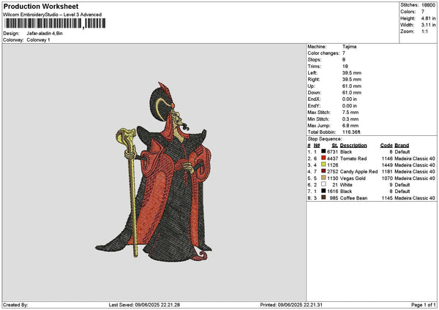Click the Stitches value 18800
The image size is (439, 310).
click(x=428, y=5)
